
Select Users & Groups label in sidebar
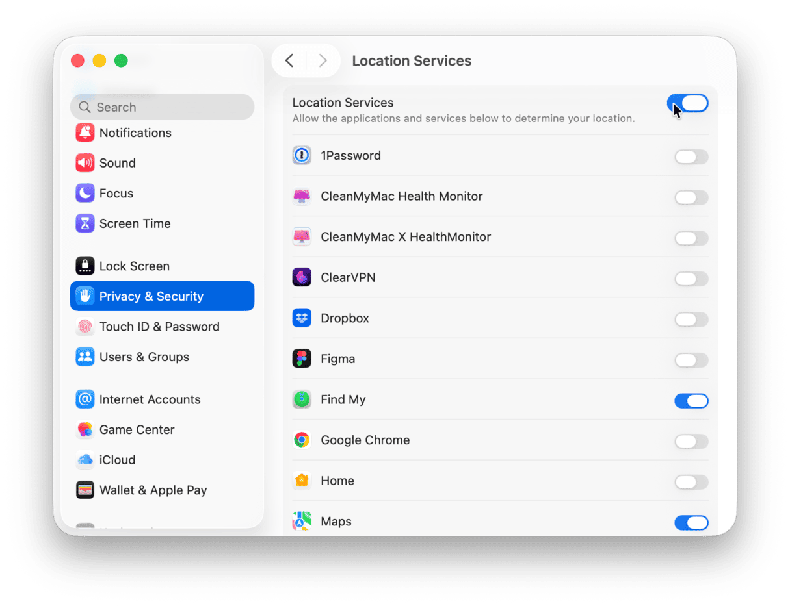pyautogui.click(x=144, y=357)
